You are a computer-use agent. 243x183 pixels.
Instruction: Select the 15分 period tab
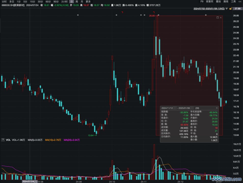tap(33, 2)
